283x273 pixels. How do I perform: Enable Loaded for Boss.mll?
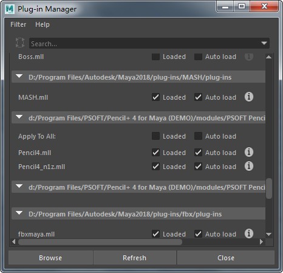155,57
